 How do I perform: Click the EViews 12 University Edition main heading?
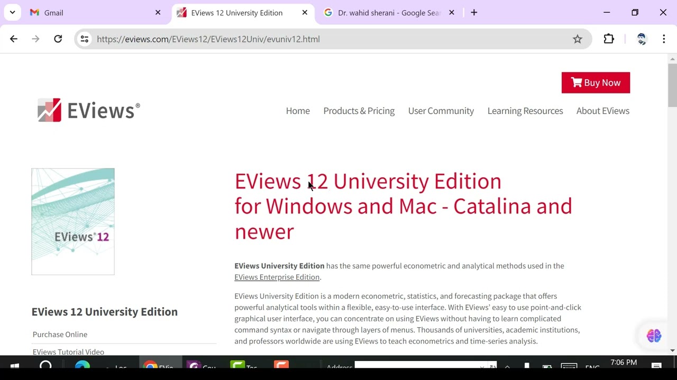tap(403, 206)
